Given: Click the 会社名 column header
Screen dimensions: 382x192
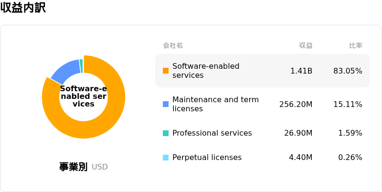Looking at the screenshot, I should click(x=173, y=45).
